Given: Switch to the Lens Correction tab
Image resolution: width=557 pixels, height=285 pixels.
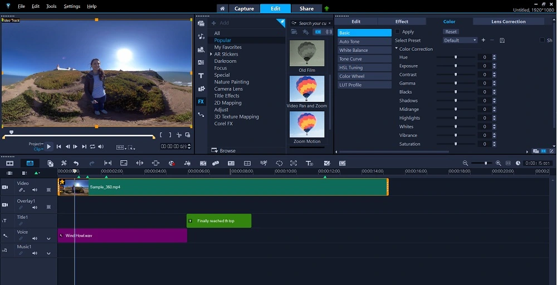Looking at the screenshot, I should 508,21.
